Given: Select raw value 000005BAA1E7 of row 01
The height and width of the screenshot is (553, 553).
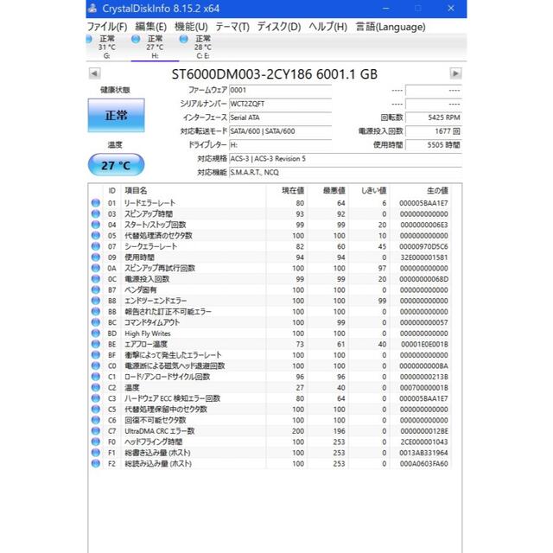Looking at the screenshot, I should (423, 203).
